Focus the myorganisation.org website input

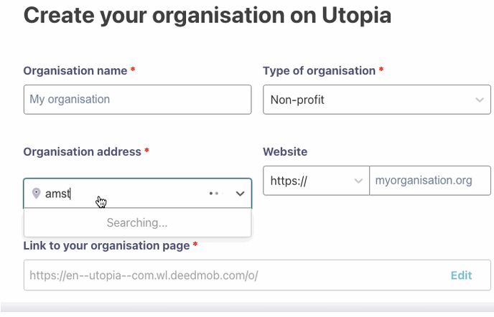(x=429, y=181)
